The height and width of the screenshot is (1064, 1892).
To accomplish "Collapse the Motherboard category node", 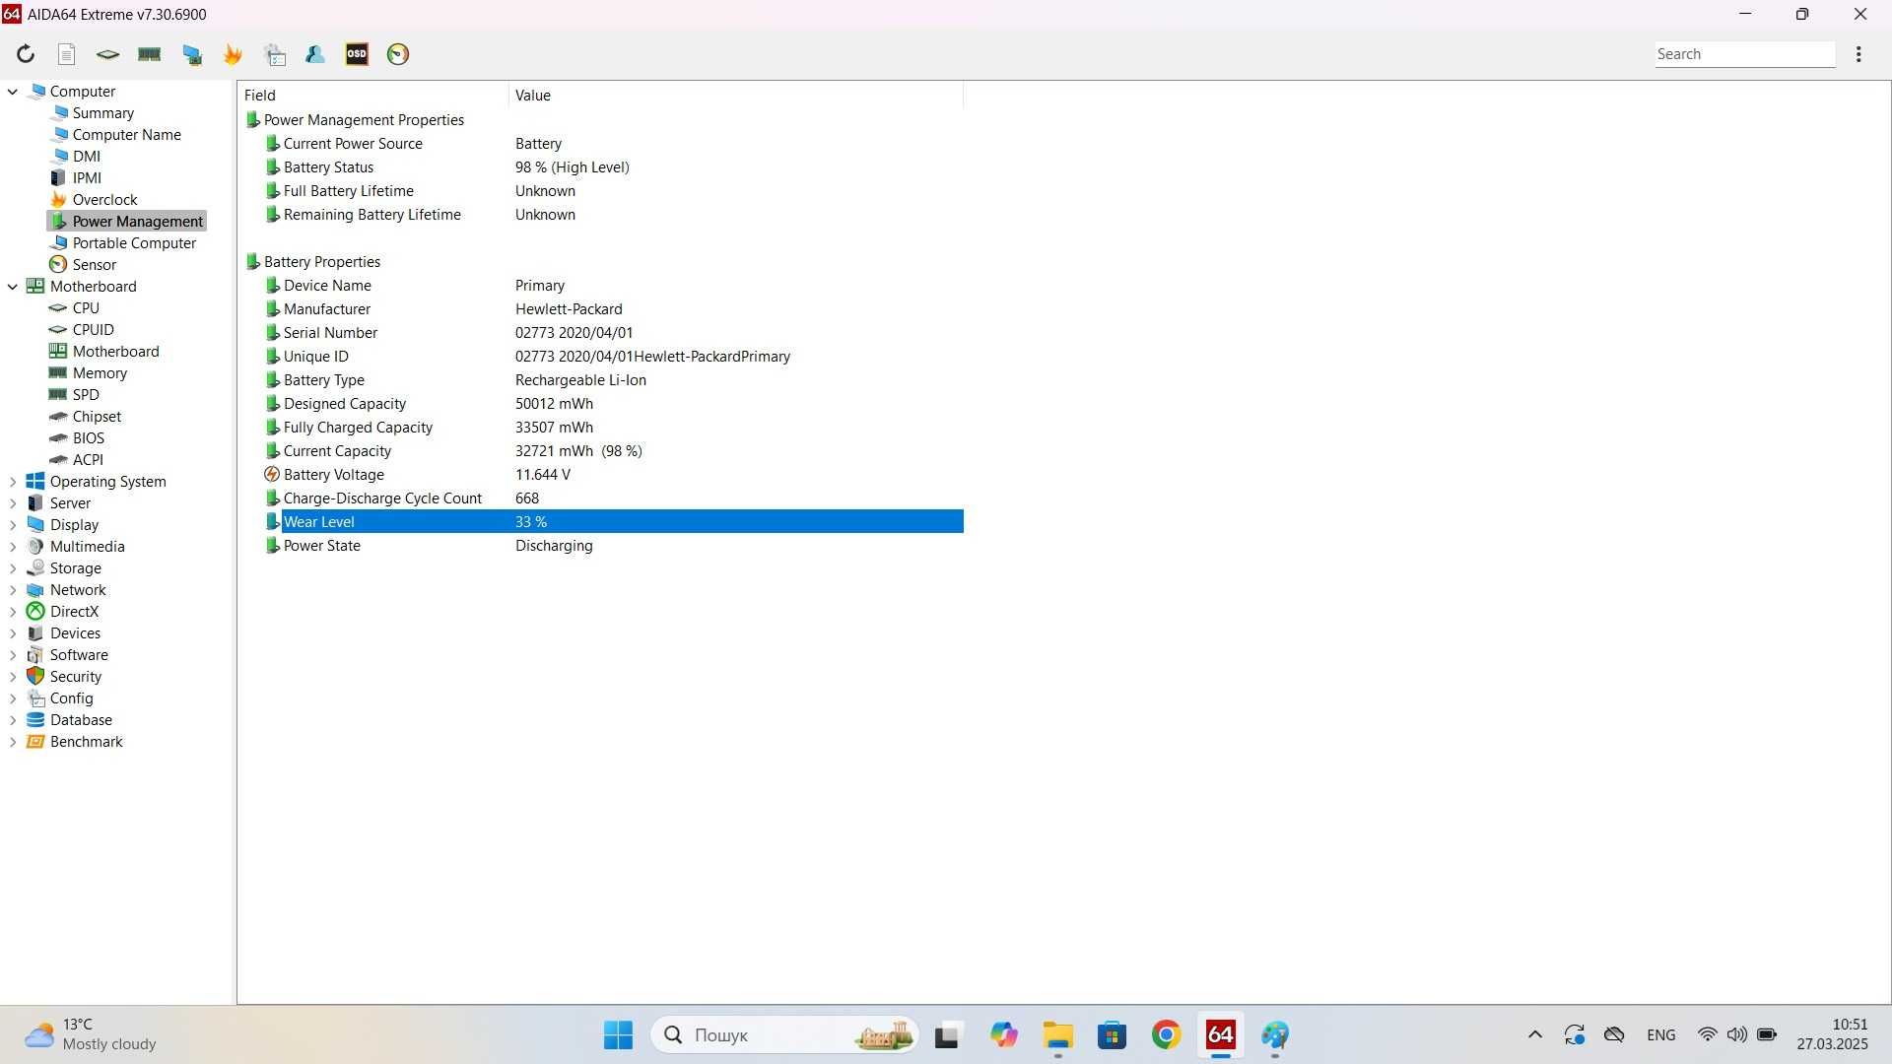I will (x=13, y=287).
